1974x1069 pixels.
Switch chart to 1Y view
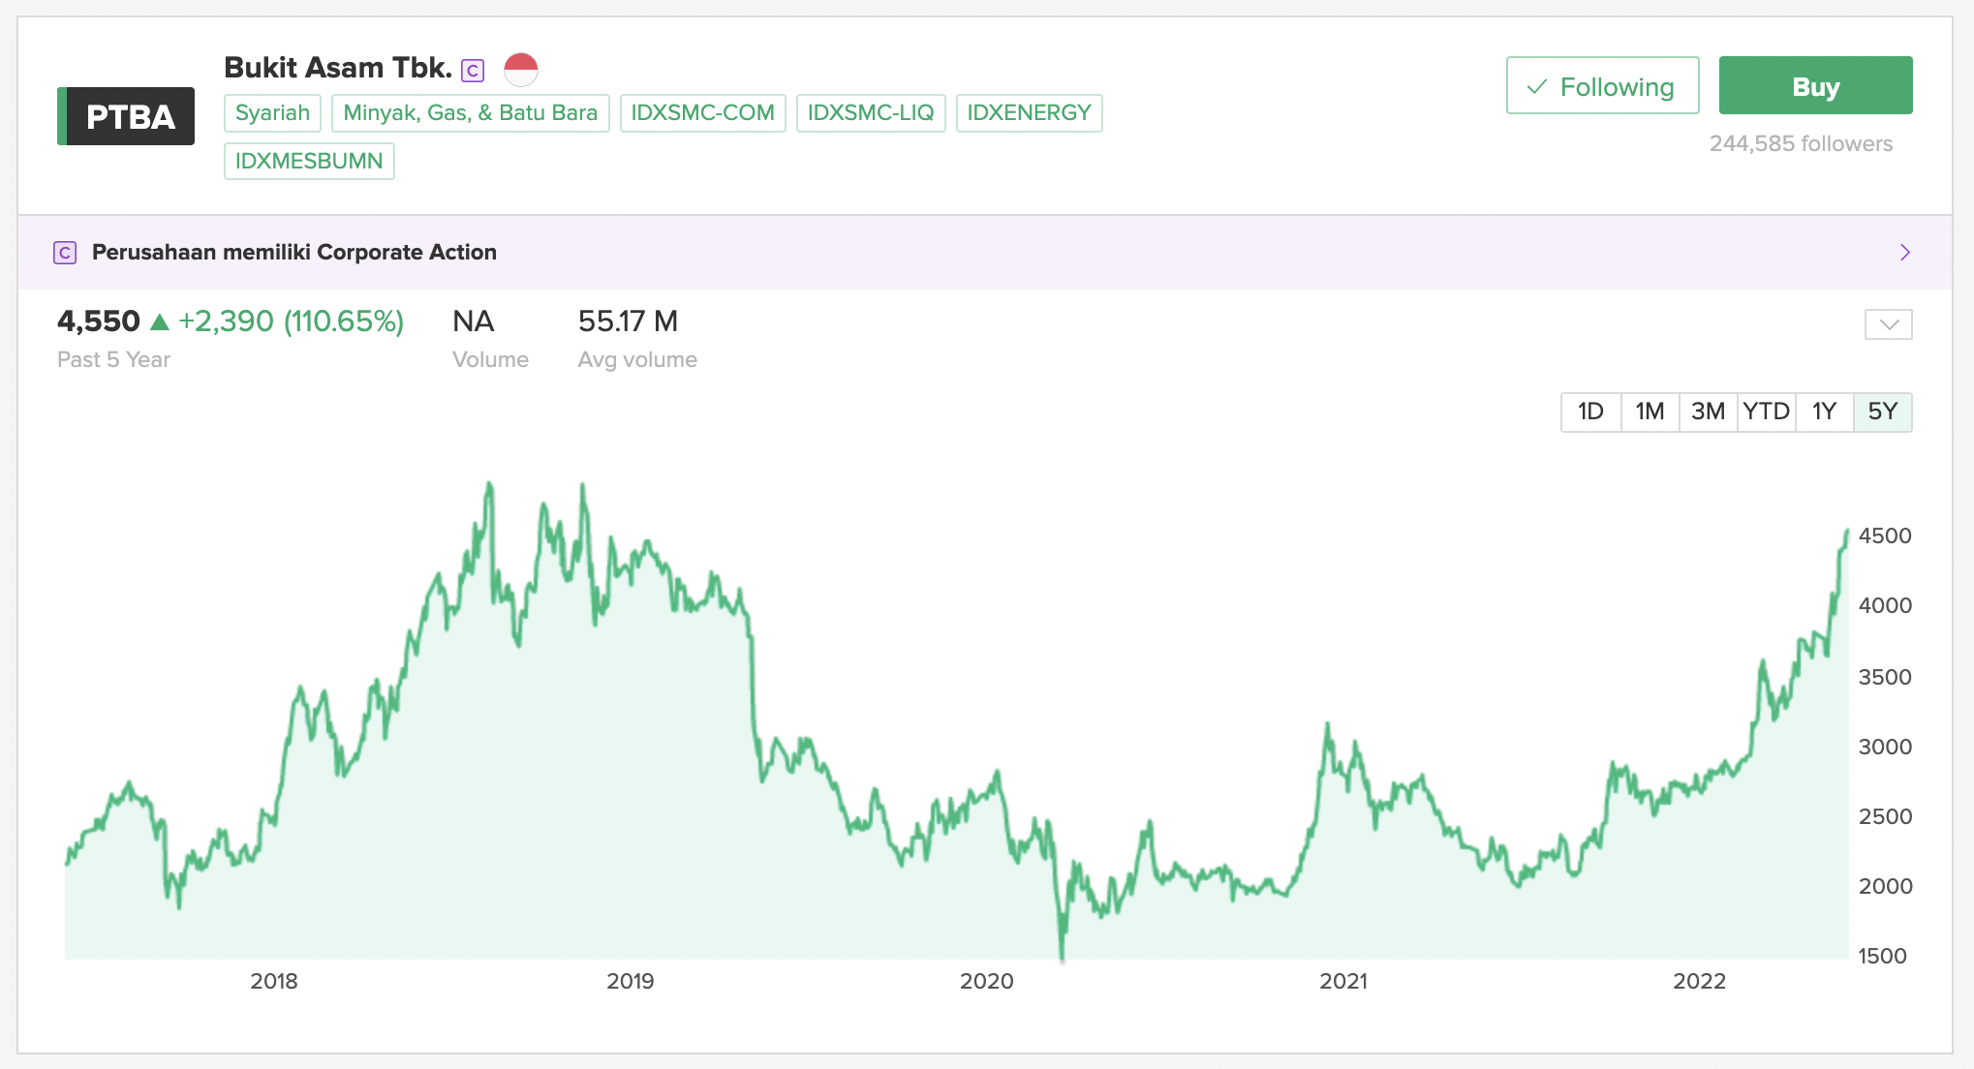click(x=1824, y=412)
